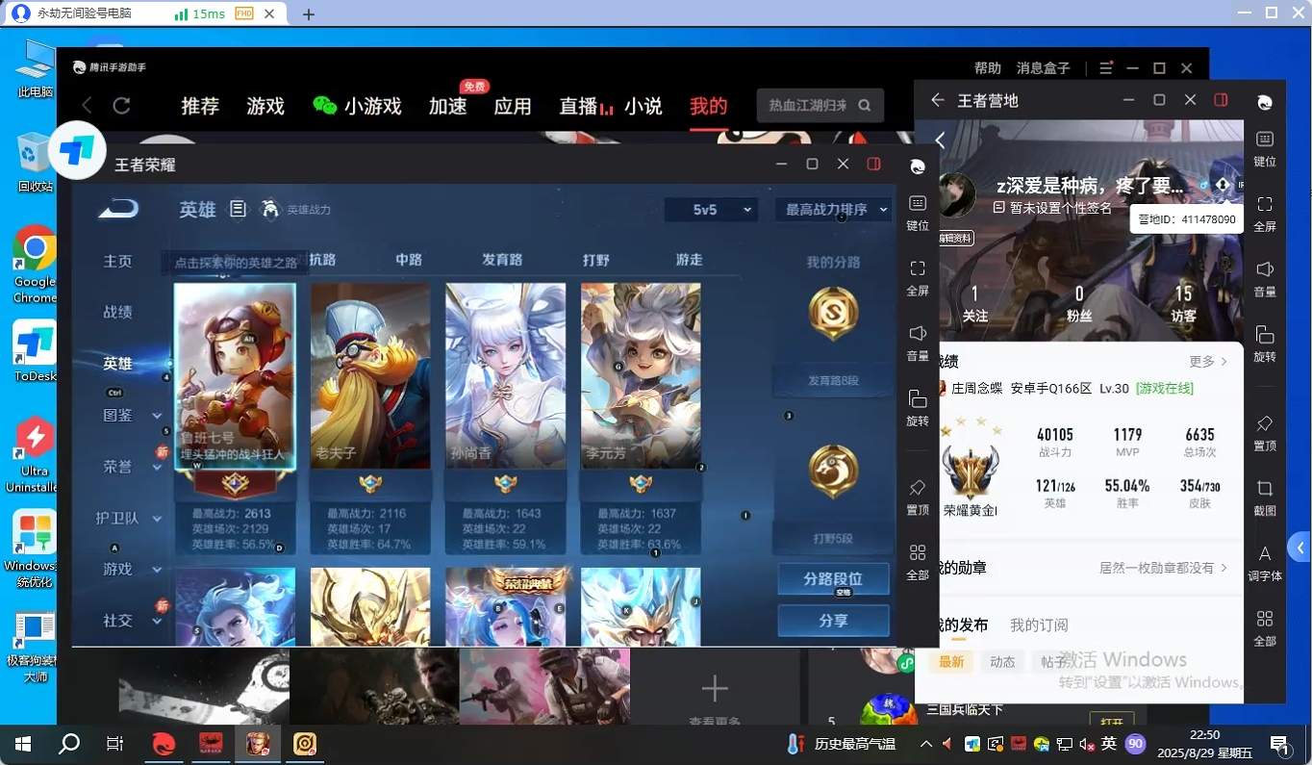
Task: Select 主页 in left sidebar
Action: [x=117, y=261]
